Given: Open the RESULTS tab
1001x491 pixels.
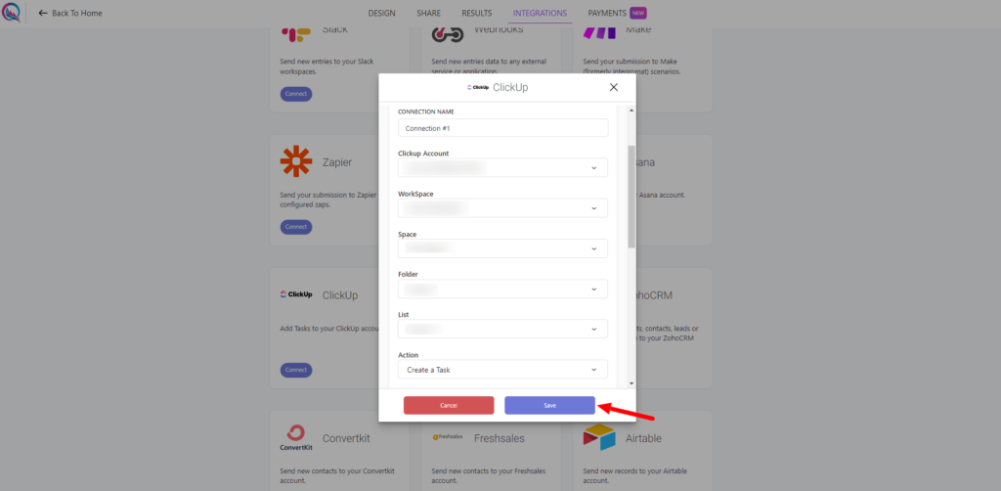Looking at the screenshot, I should [x=477, y=13].
